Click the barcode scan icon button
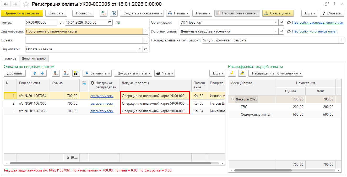 [76, 73]
